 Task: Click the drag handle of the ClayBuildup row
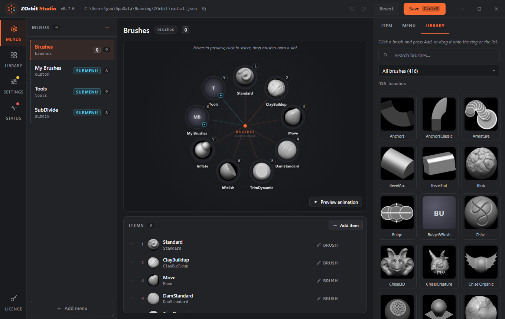(131, 263)
